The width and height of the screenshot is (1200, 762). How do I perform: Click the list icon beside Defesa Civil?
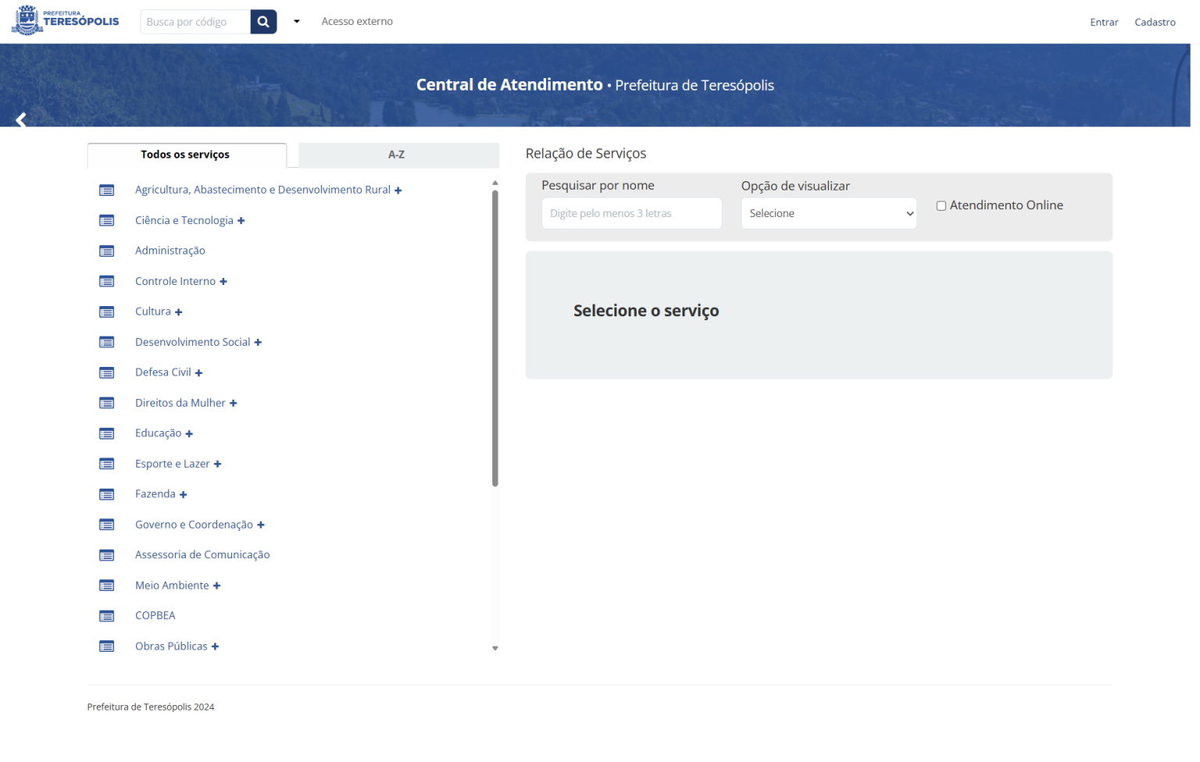tap(107, 373)
